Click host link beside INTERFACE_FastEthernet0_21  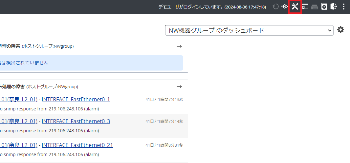point(18,145)
